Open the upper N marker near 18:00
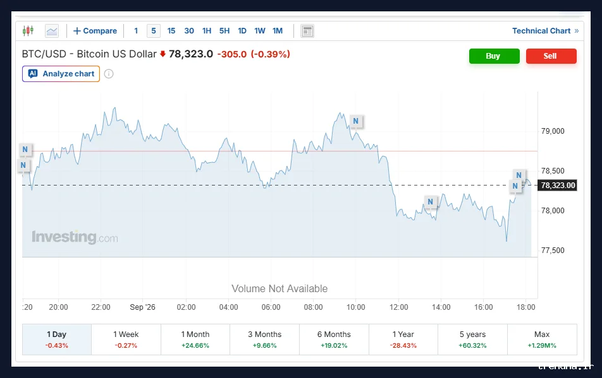The image size is (602, 378). coord(519,175)
